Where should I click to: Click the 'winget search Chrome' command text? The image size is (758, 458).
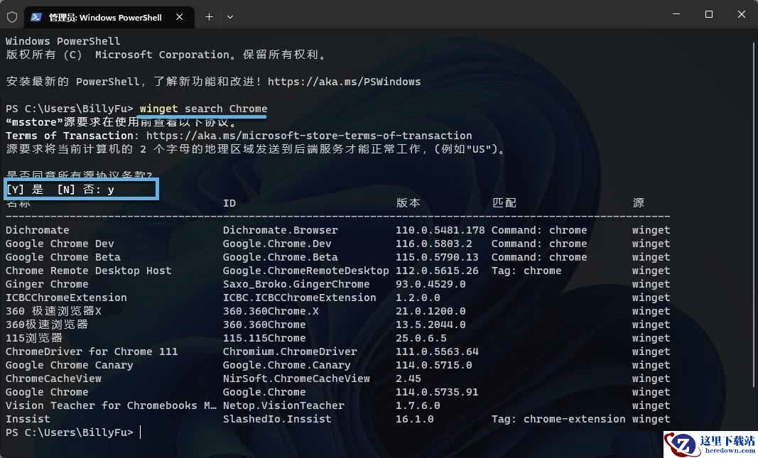(x=203, y=109)
